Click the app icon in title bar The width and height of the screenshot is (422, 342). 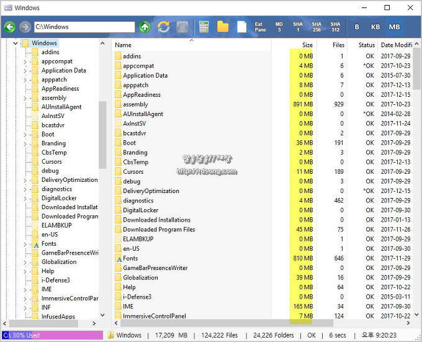point(8,7)
